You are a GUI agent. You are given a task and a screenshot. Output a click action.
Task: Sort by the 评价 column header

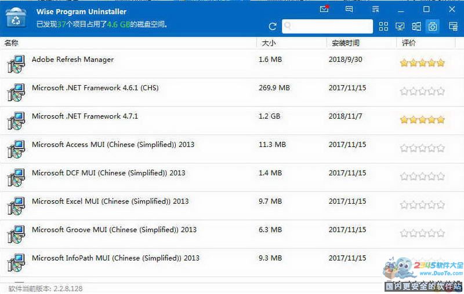pyautogui.click(x=409, y=43)
